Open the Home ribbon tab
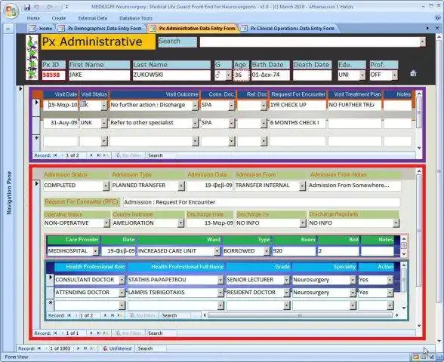 pyautogui.click(x=33, y=18)
